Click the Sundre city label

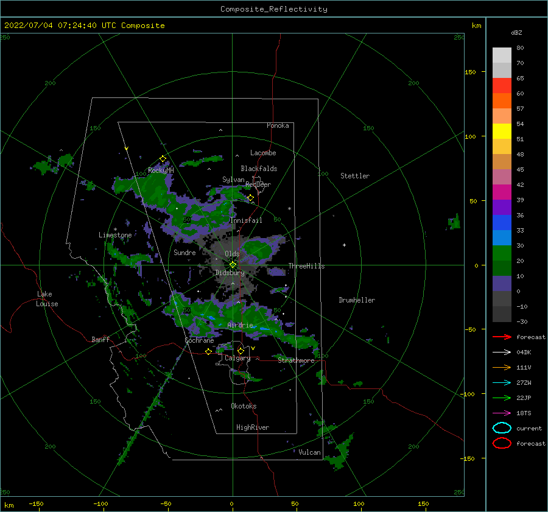[x=184, y=252]
